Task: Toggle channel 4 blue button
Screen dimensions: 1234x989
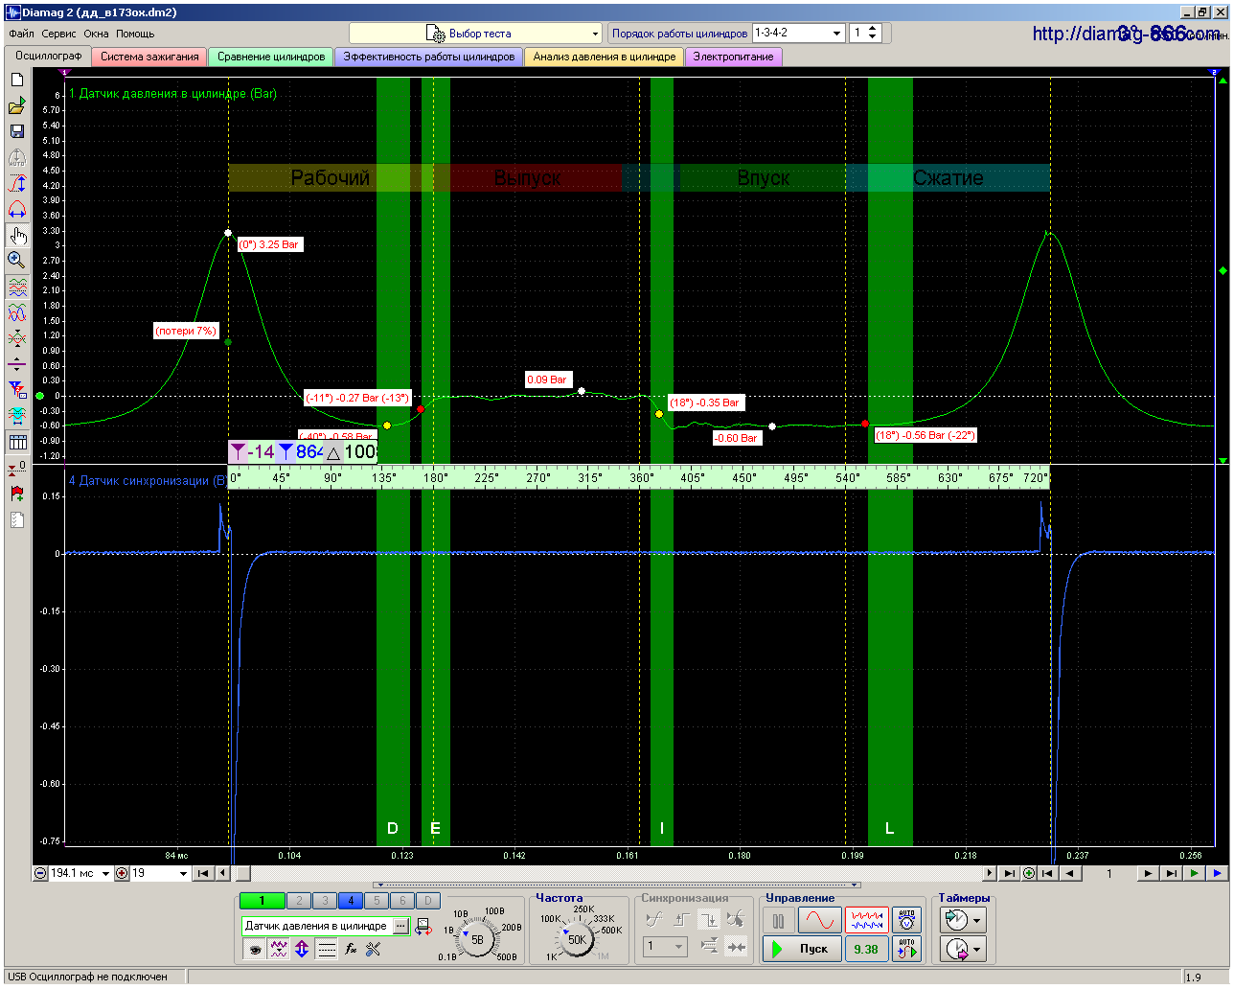Action: [351, 901]
